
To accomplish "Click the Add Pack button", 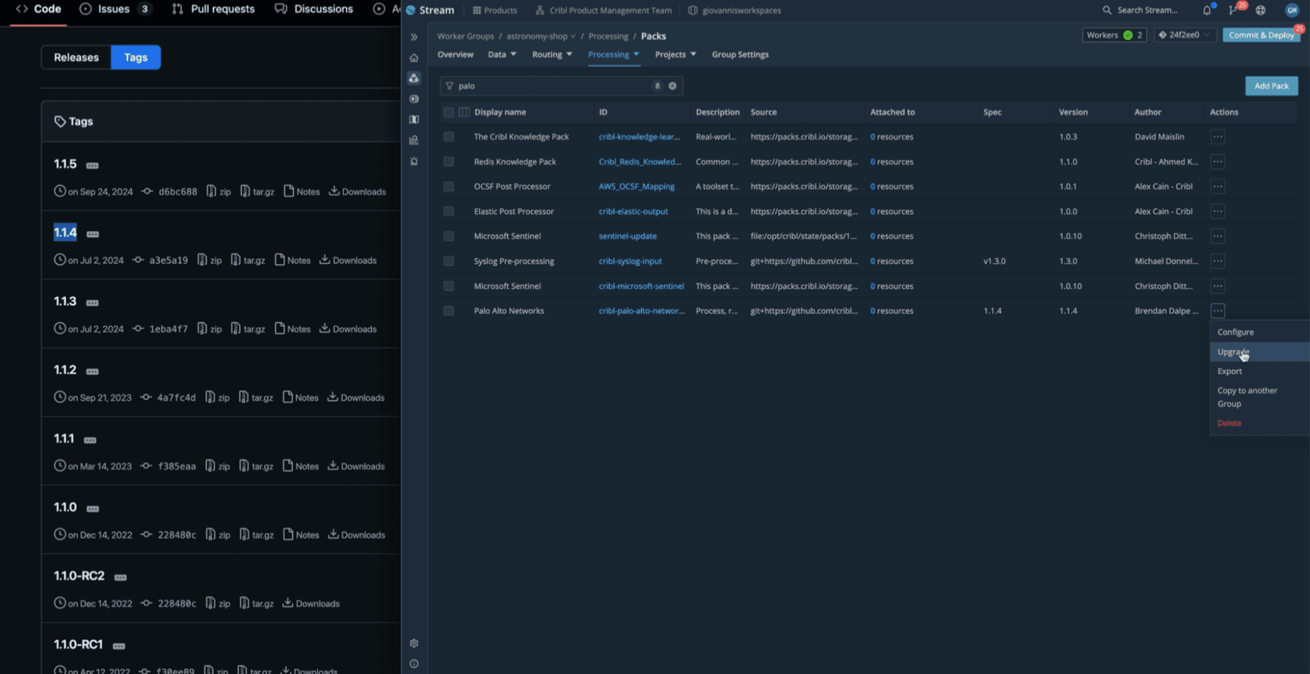I will [x=1271, y=86].
